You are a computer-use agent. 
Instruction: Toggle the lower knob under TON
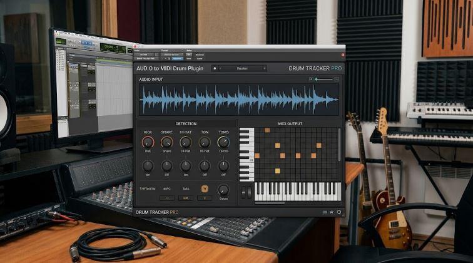click(x=205, y=166)
